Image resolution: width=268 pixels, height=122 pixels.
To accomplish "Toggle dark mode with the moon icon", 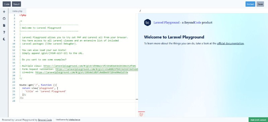I will click(x=4, y=39).
